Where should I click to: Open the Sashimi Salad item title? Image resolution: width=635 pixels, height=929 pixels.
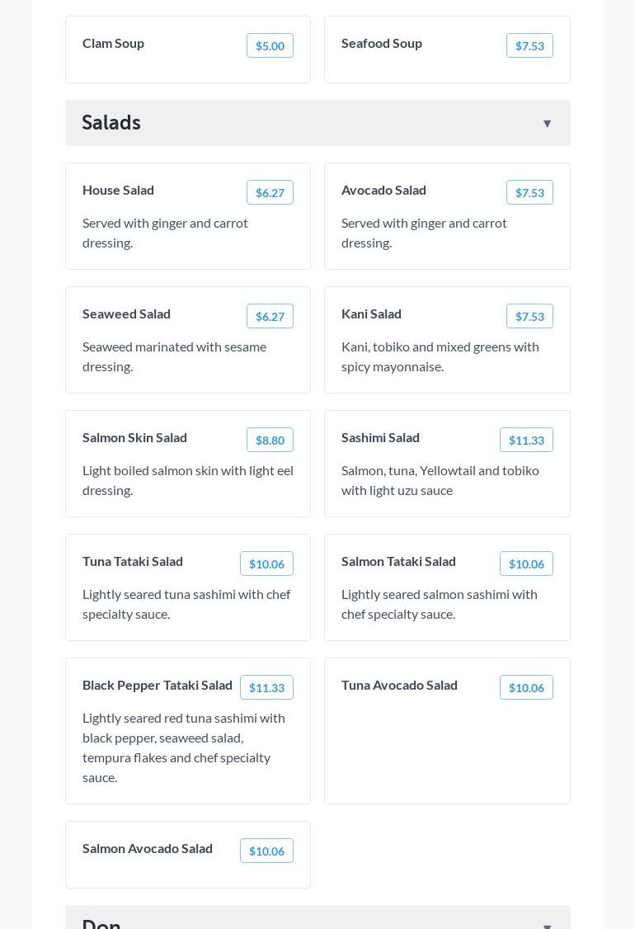[x=380, y=437]
